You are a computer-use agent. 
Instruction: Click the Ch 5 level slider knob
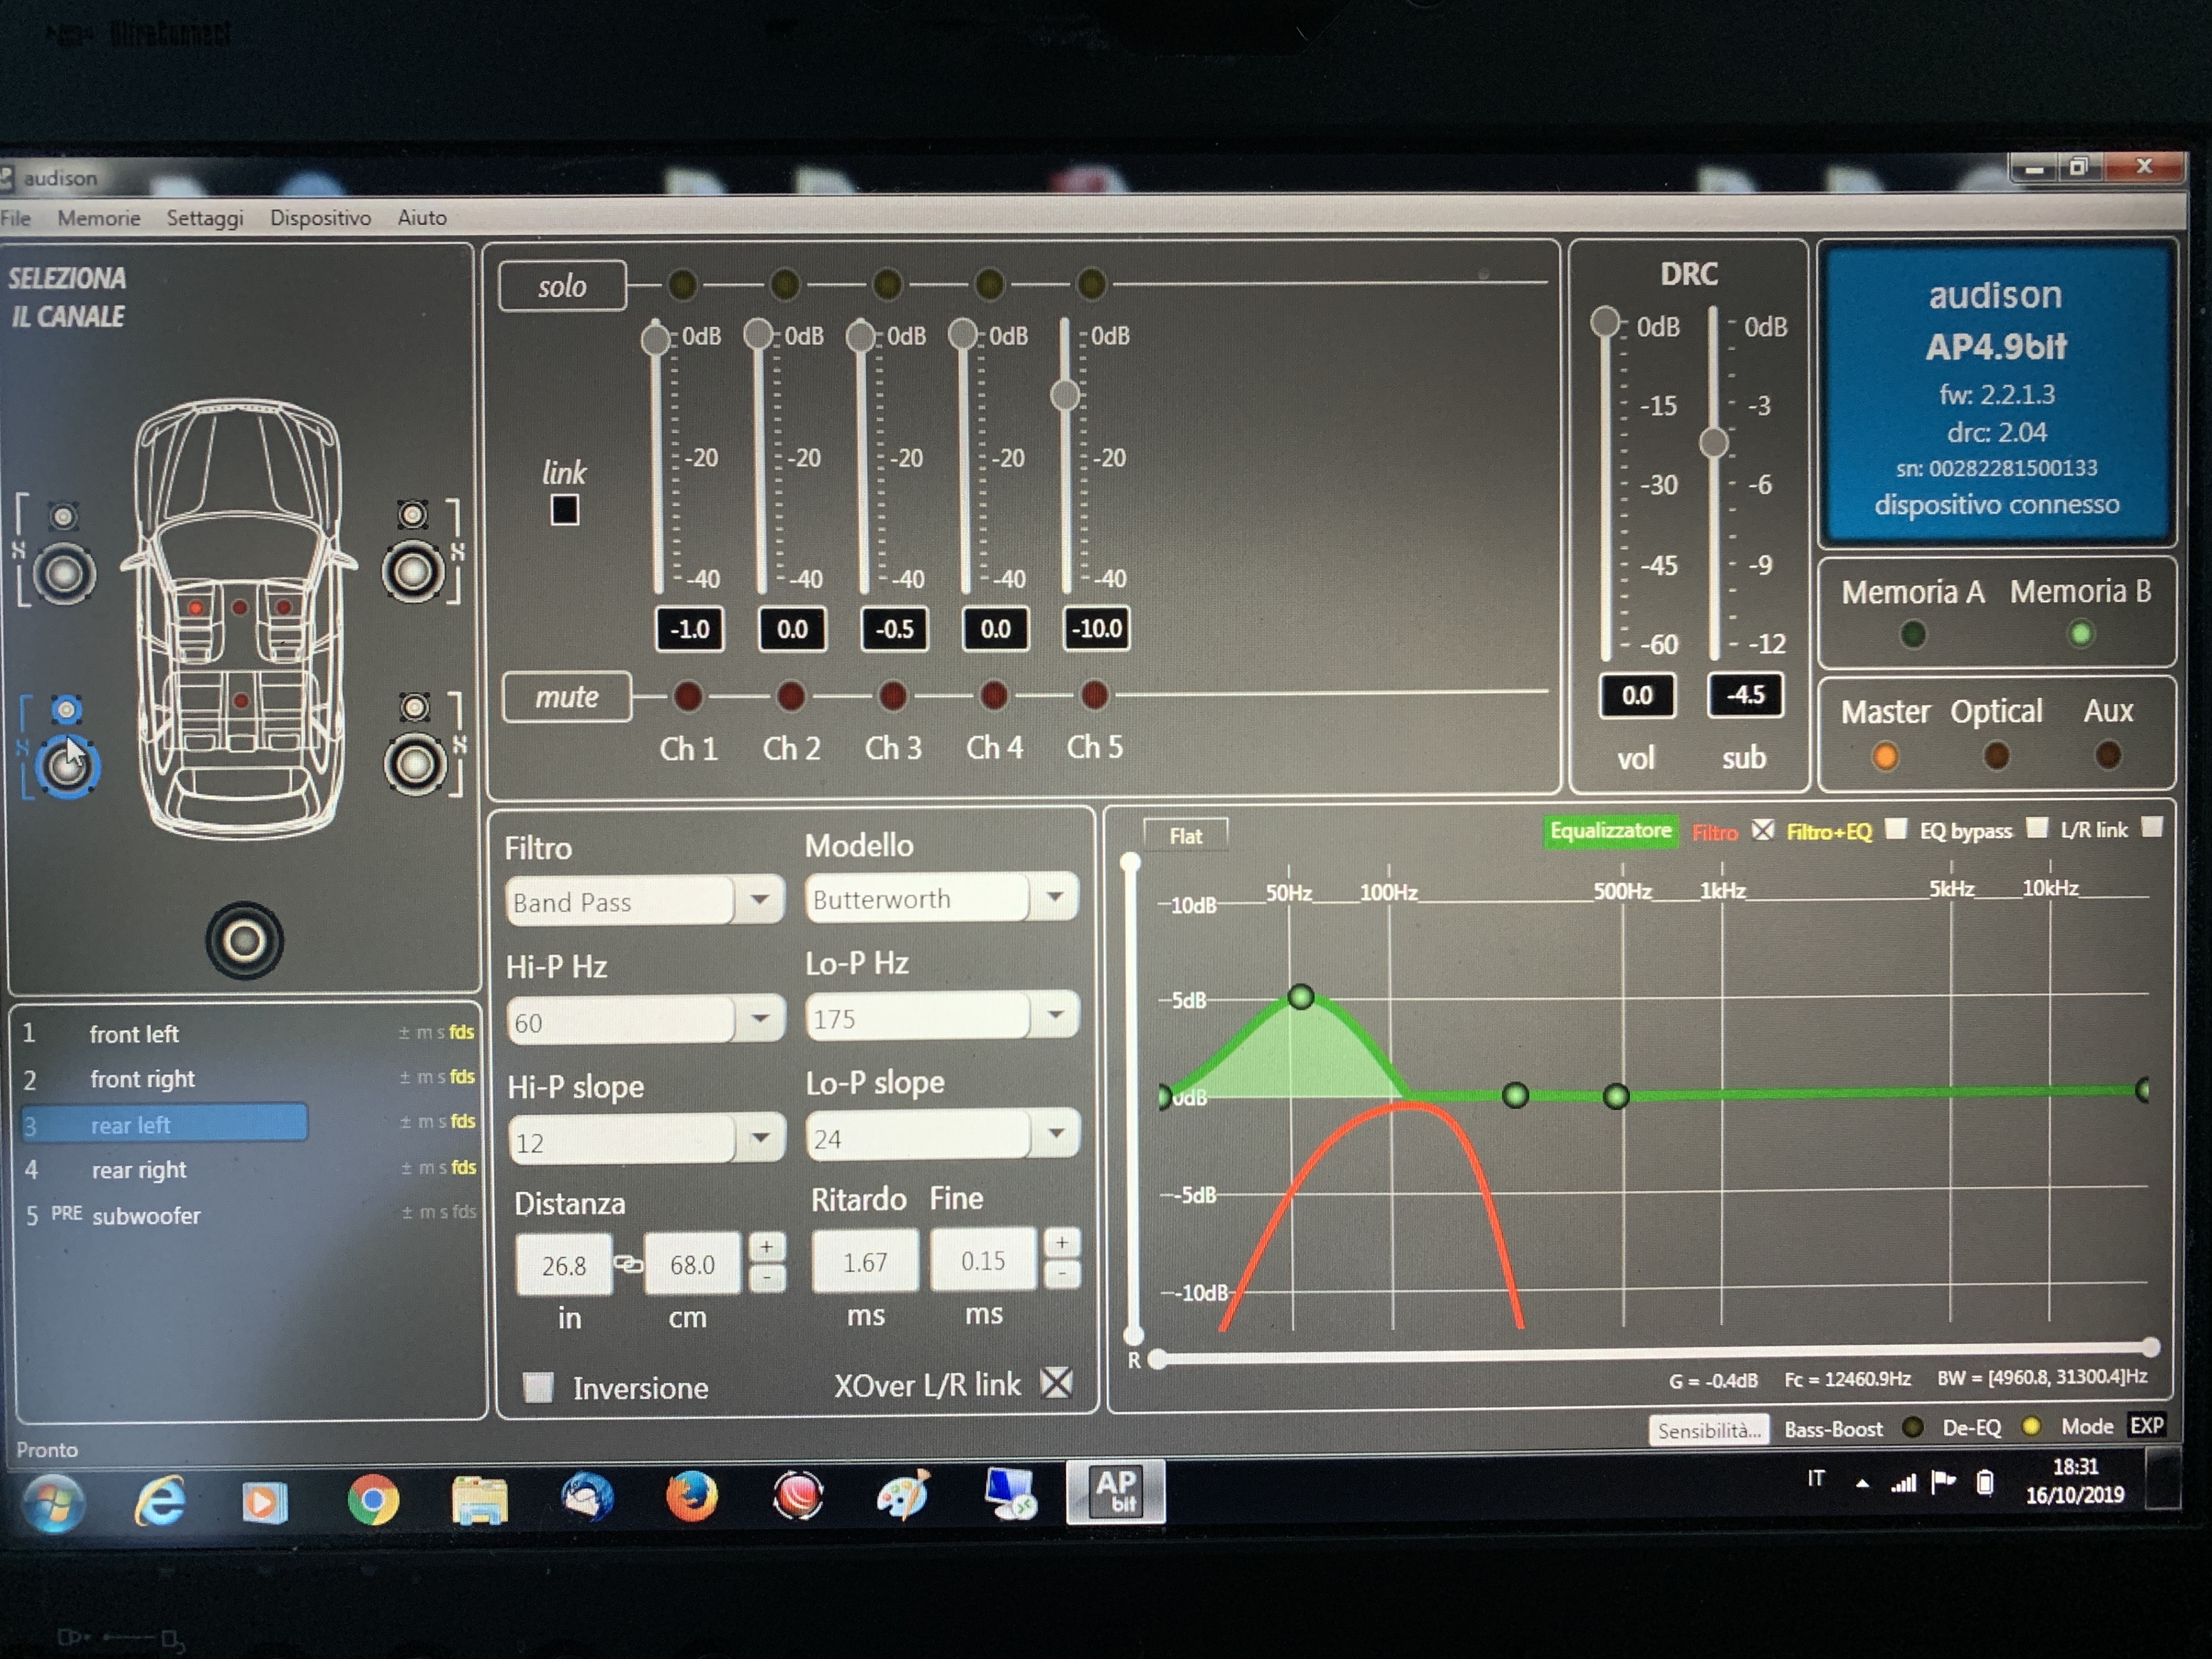pos(1065,395)
